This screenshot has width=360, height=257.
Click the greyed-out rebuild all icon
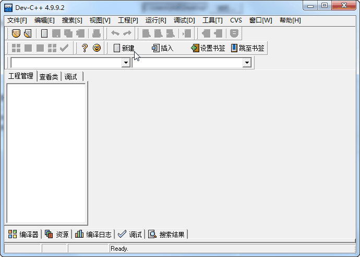coord(52,48)
